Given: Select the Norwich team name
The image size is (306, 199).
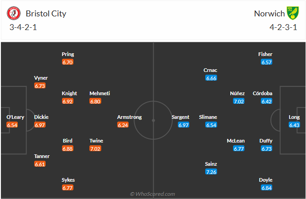Looking at the screenshot, I should coord(269,13).
